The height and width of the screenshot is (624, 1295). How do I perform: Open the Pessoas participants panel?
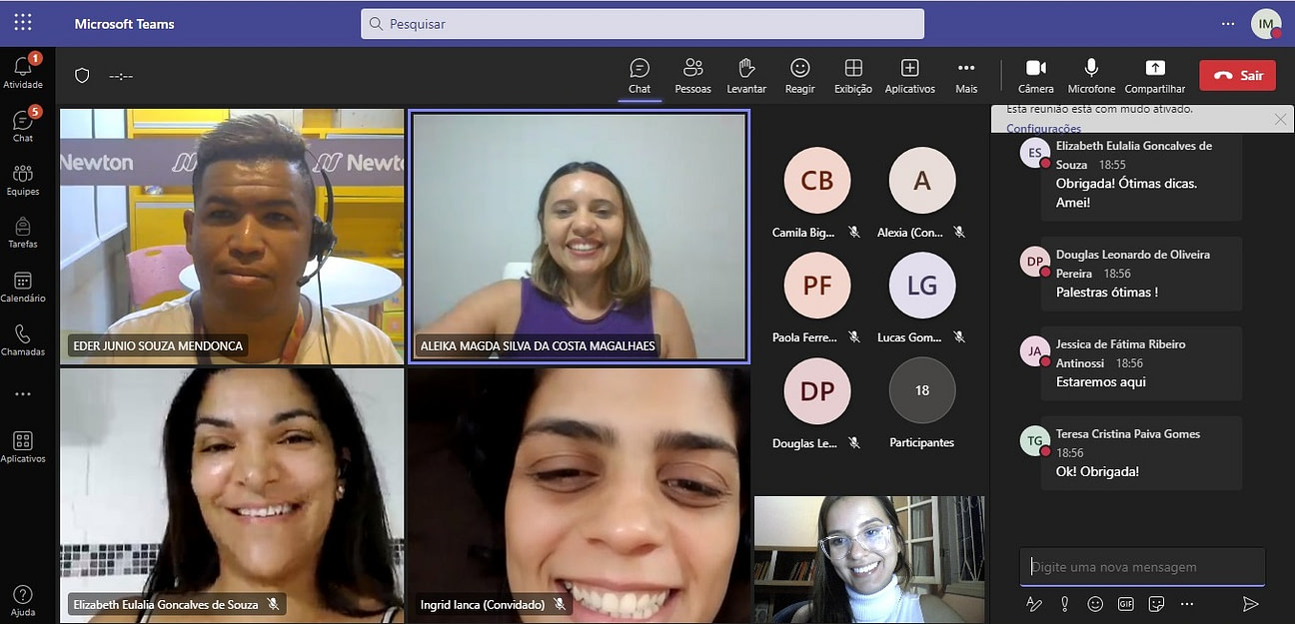[692, 75]
